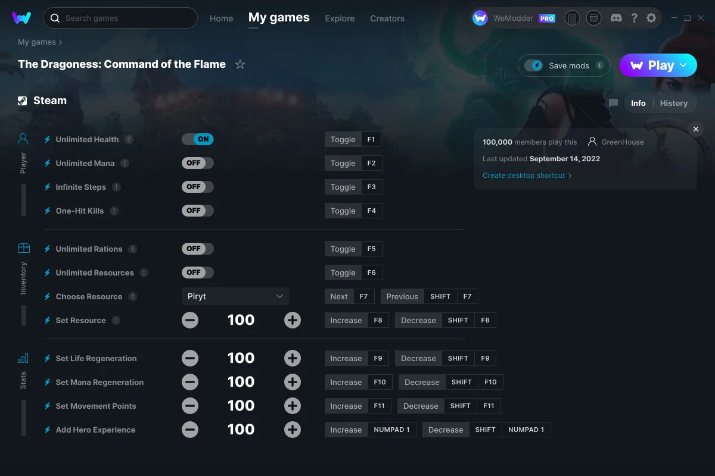Click the Save mods info icon

click(599, 65)
